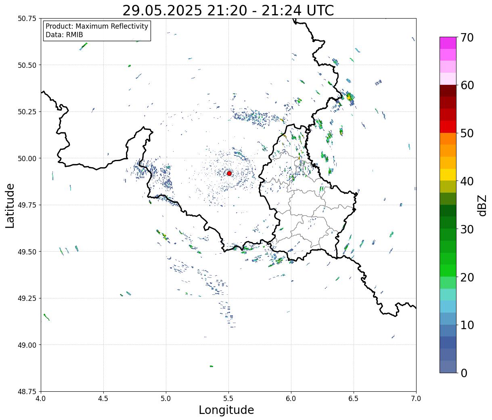Click the 0 value on the colorbar
The image size is (492, 420).
point(464,373)
